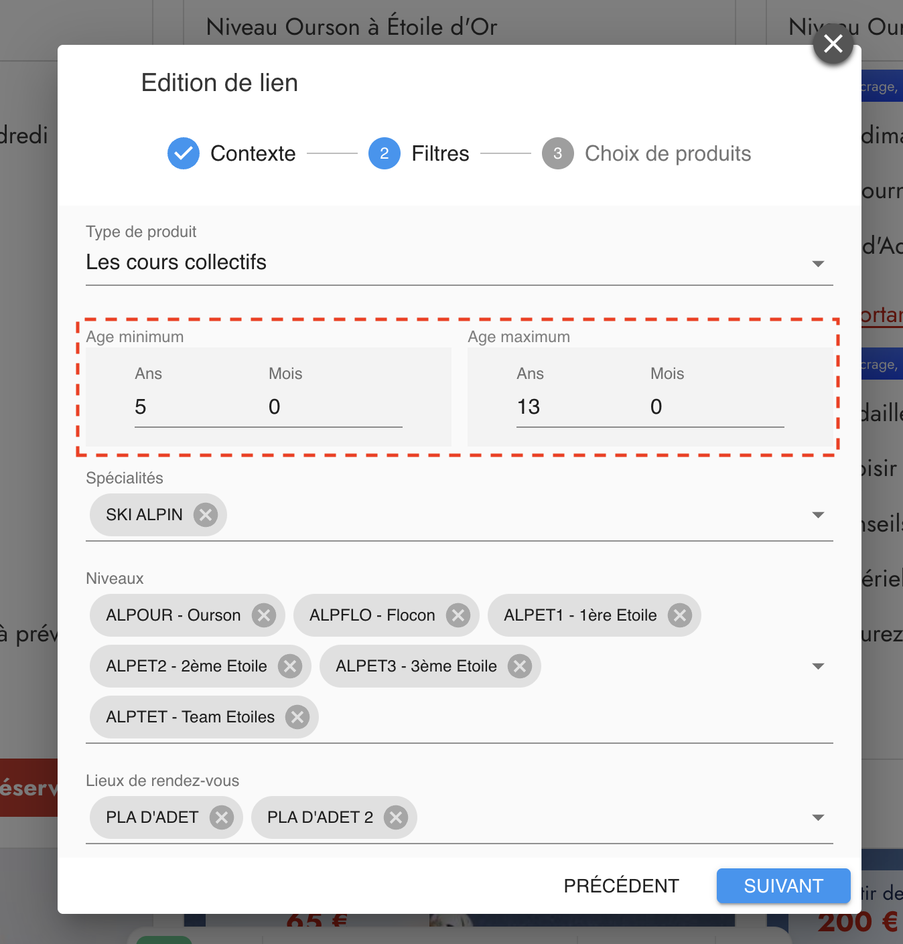Delete the ALPFLO - Flocon chip

coord(458,615)
